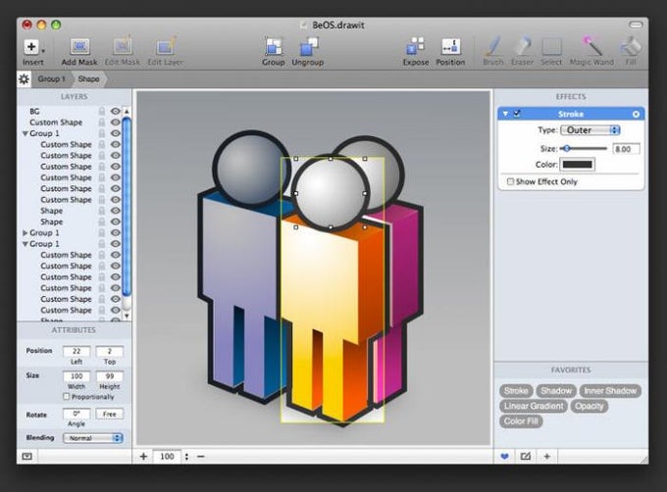Viewport: 667px width, 492px height.
Task: Apply Color Fill favorite
Action: (x=521, y=421)
